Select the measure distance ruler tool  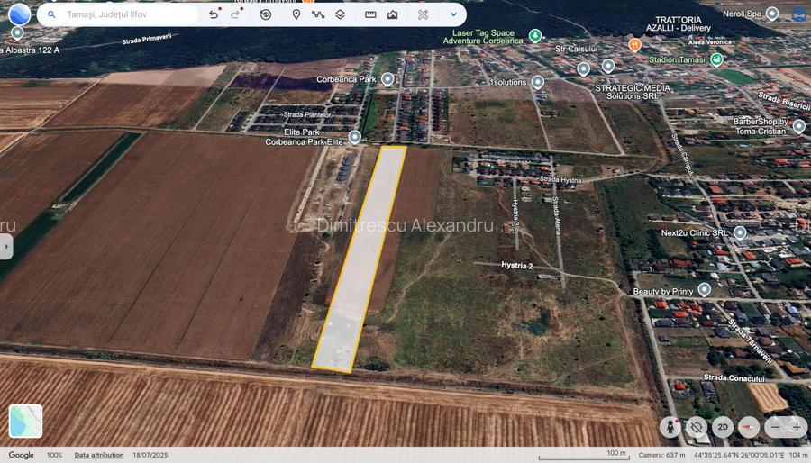coord(370,14)
